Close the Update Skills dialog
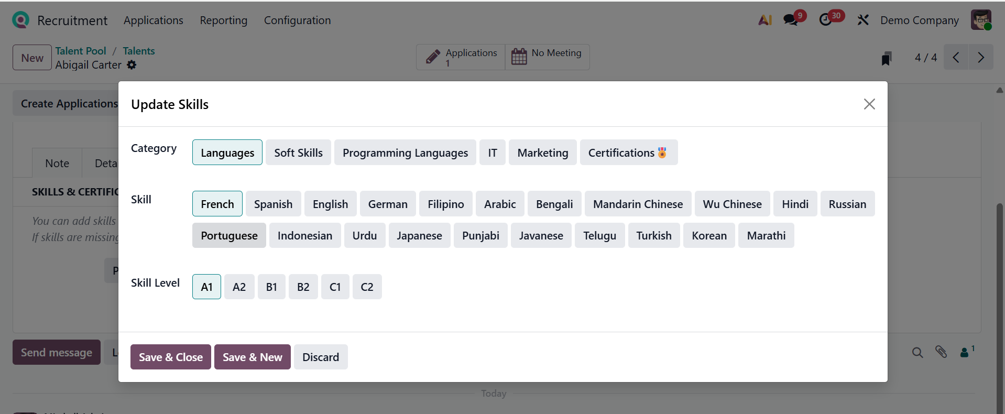1005x414 pixels. click(869, 104)
